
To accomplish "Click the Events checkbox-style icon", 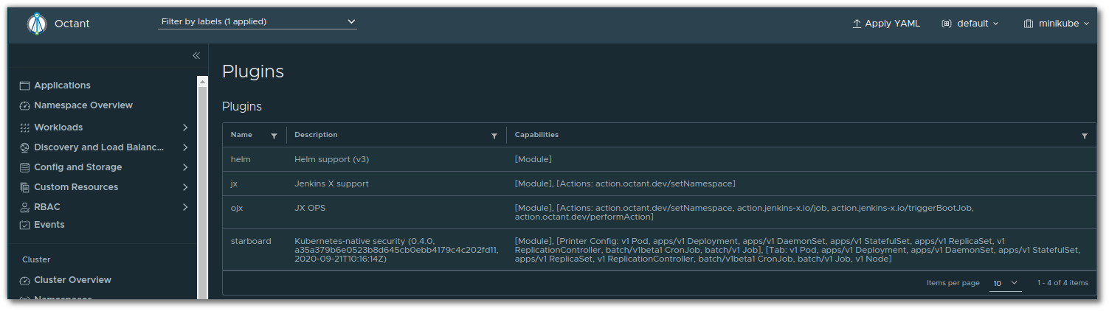I will coord(24,225).
